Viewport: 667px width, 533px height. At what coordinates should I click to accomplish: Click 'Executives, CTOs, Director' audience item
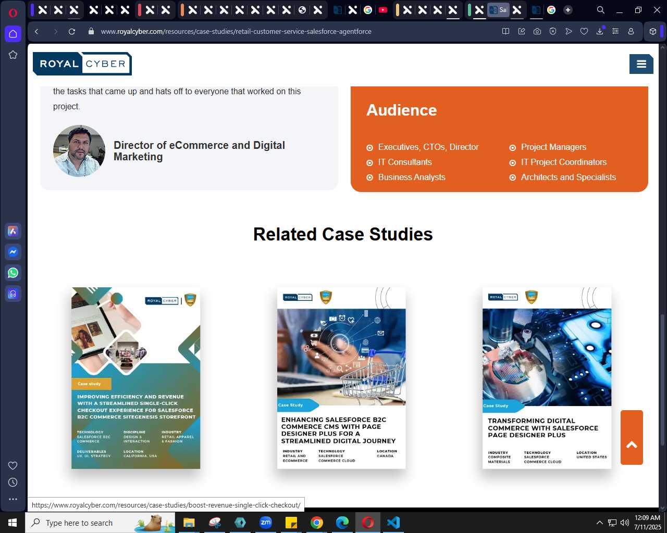coord(428,147)
